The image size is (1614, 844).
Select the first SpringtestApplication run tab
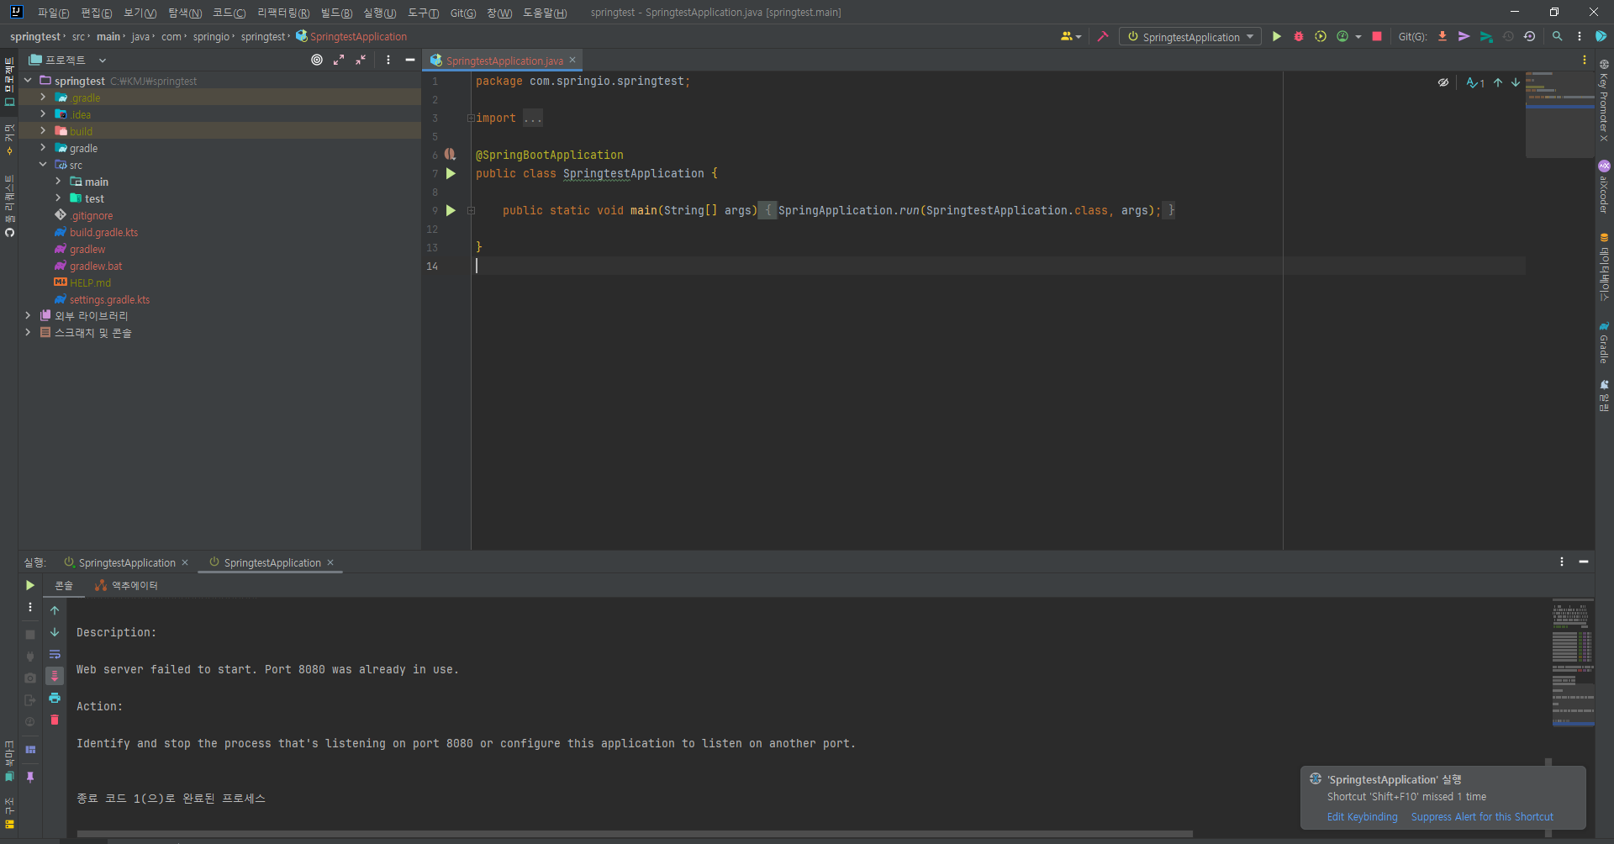tap(126, 562)
